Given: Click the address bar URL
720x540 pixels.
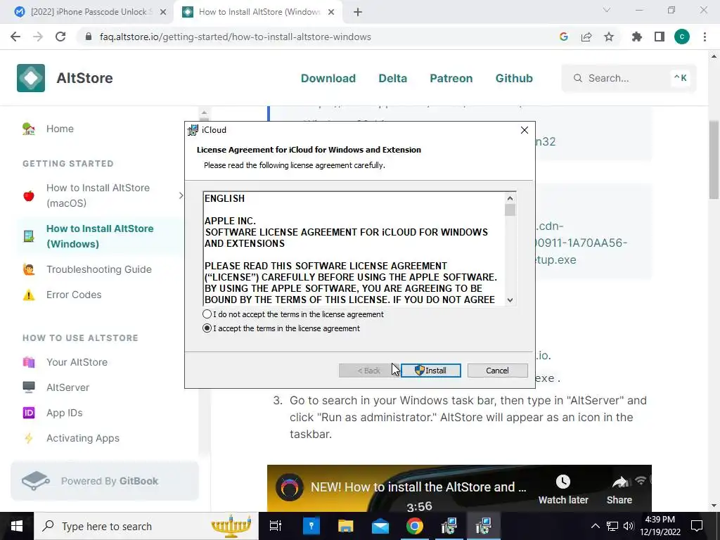Looking at the screenshot, I should point(235,37).
